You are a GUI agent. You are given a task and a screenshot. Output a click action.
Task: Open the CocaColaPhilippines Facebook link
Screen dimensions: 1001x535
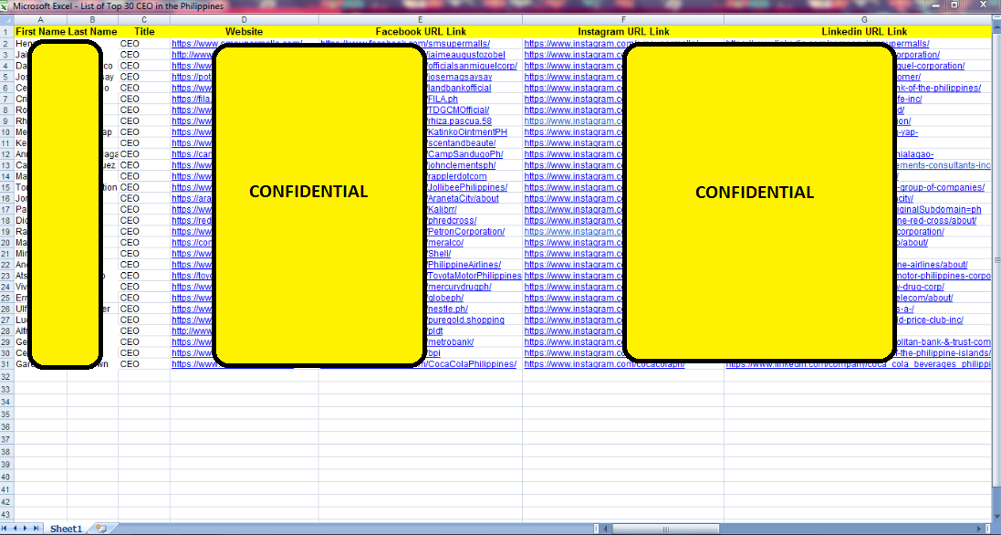click(x=470, y=363)
